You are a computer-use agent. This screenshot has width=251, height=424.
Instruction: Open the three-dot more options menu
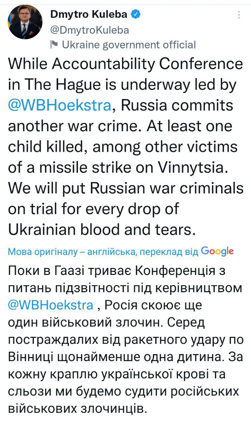[239, 15]
